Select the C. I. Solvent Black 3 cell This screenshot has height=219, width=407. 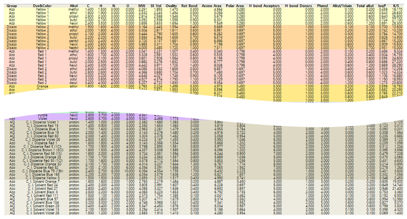(42, 192)
